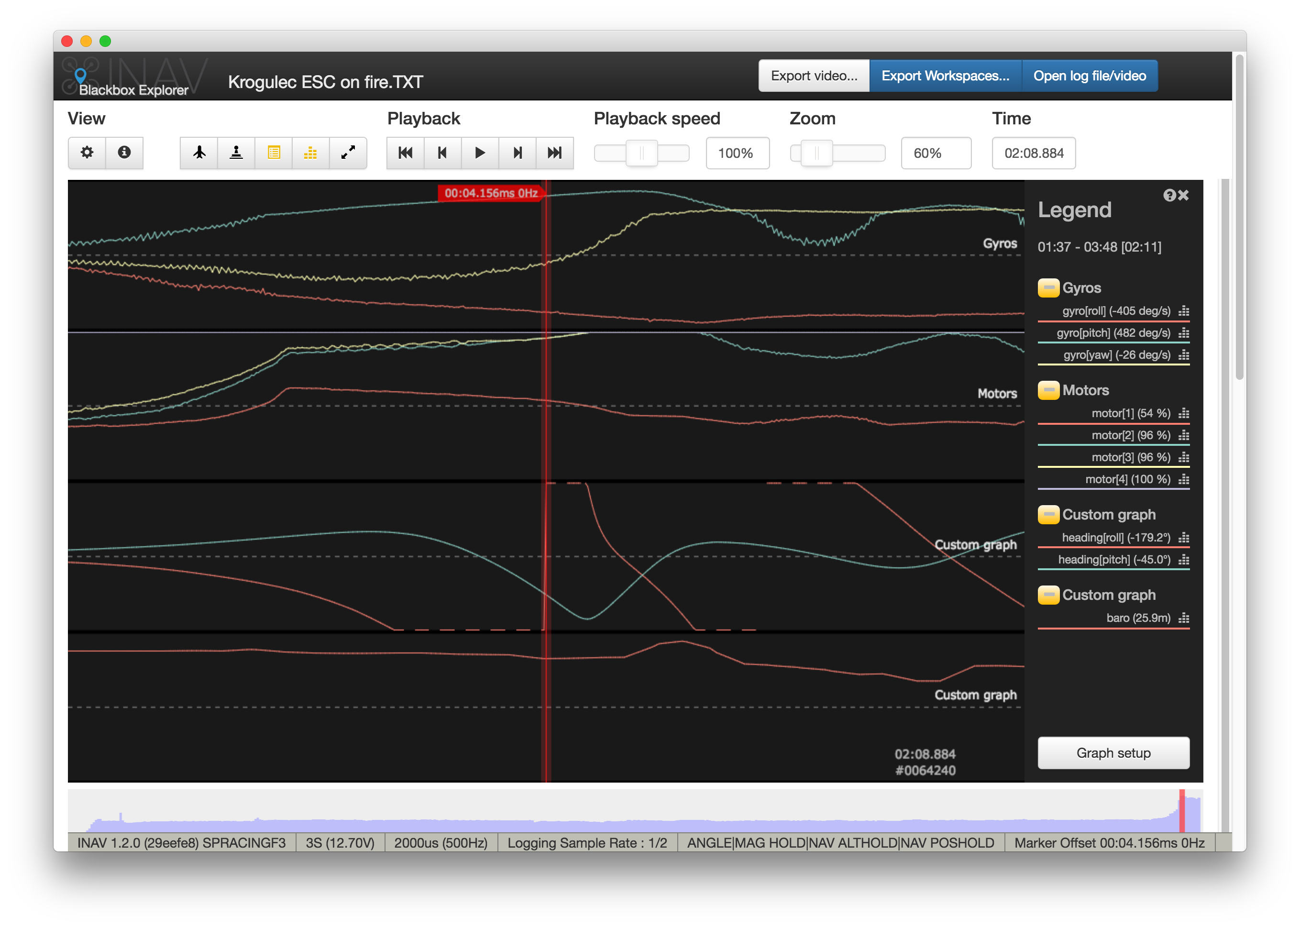Toggle the stick position overlay icon
The height and width of the screenshot is (928, 1300).
click(x=236, y=153)
